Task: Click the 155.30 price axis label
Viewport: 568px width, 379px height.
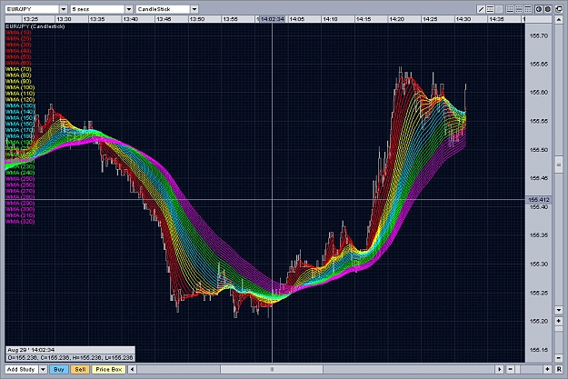Action: tap(539, 264)
